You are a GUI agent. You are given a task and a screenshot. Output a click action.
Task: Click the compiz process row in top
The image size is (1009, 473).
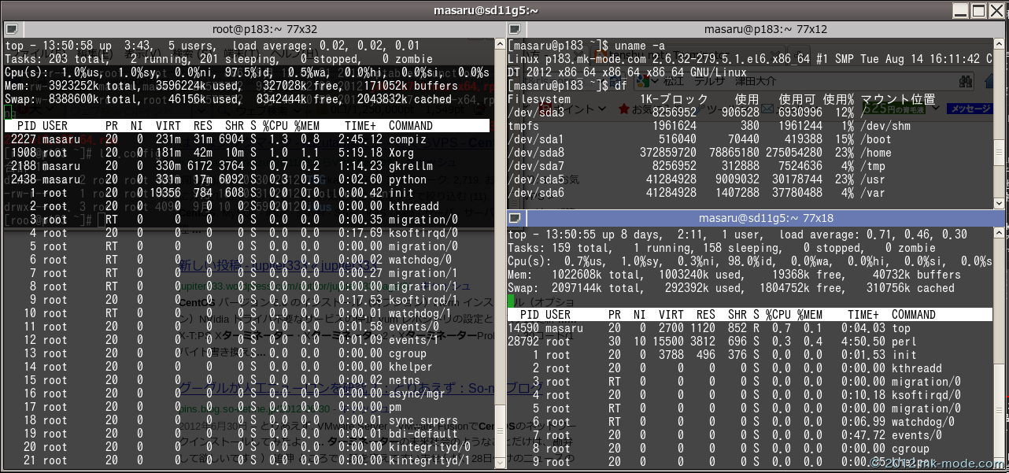(x=236, y=139)
